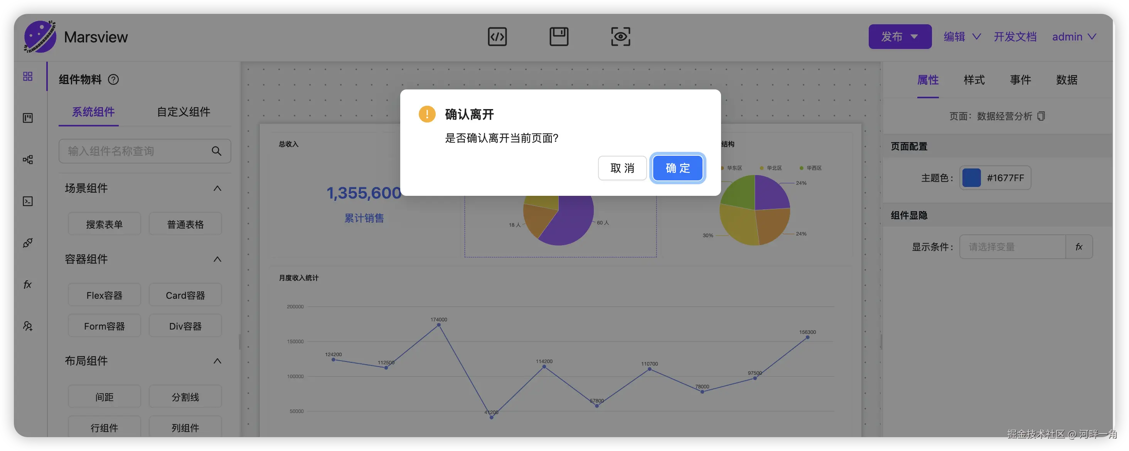This screenshot has width=1129, height=451.
Task: Collapse the 场景组件 section
Action: coord(217,188)
